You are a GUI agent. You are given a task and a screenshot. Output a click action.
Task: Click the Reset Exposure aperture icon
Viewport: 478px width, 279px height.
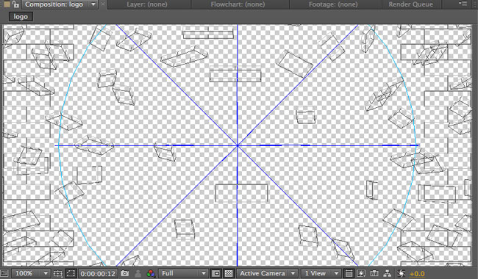click(401, 273)
